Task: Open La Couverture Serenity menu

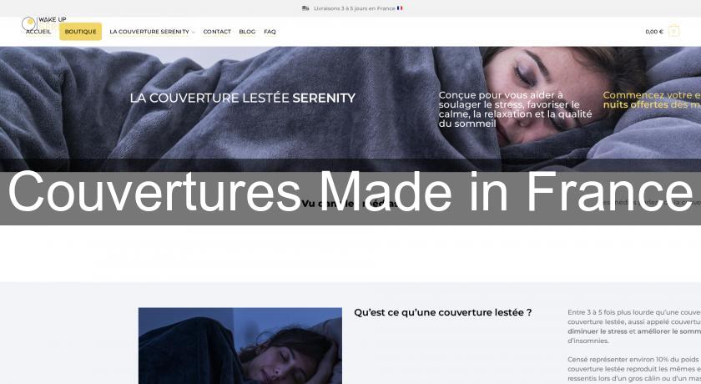Action: coord(149,32)
